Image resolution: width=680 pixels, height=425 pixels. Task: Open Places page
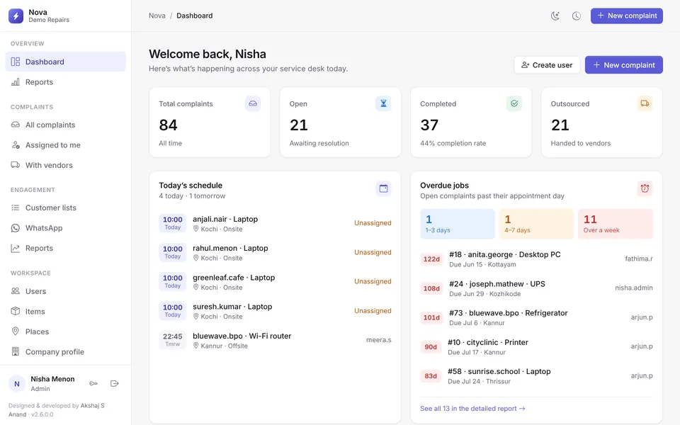coord(65,331)
